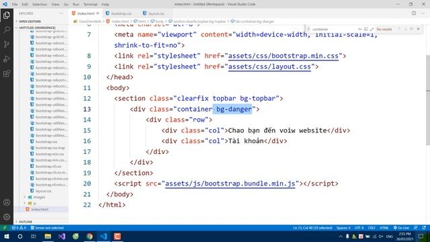
Task: Select language mode 'HTML' in status bar
Action: point(384,228)
